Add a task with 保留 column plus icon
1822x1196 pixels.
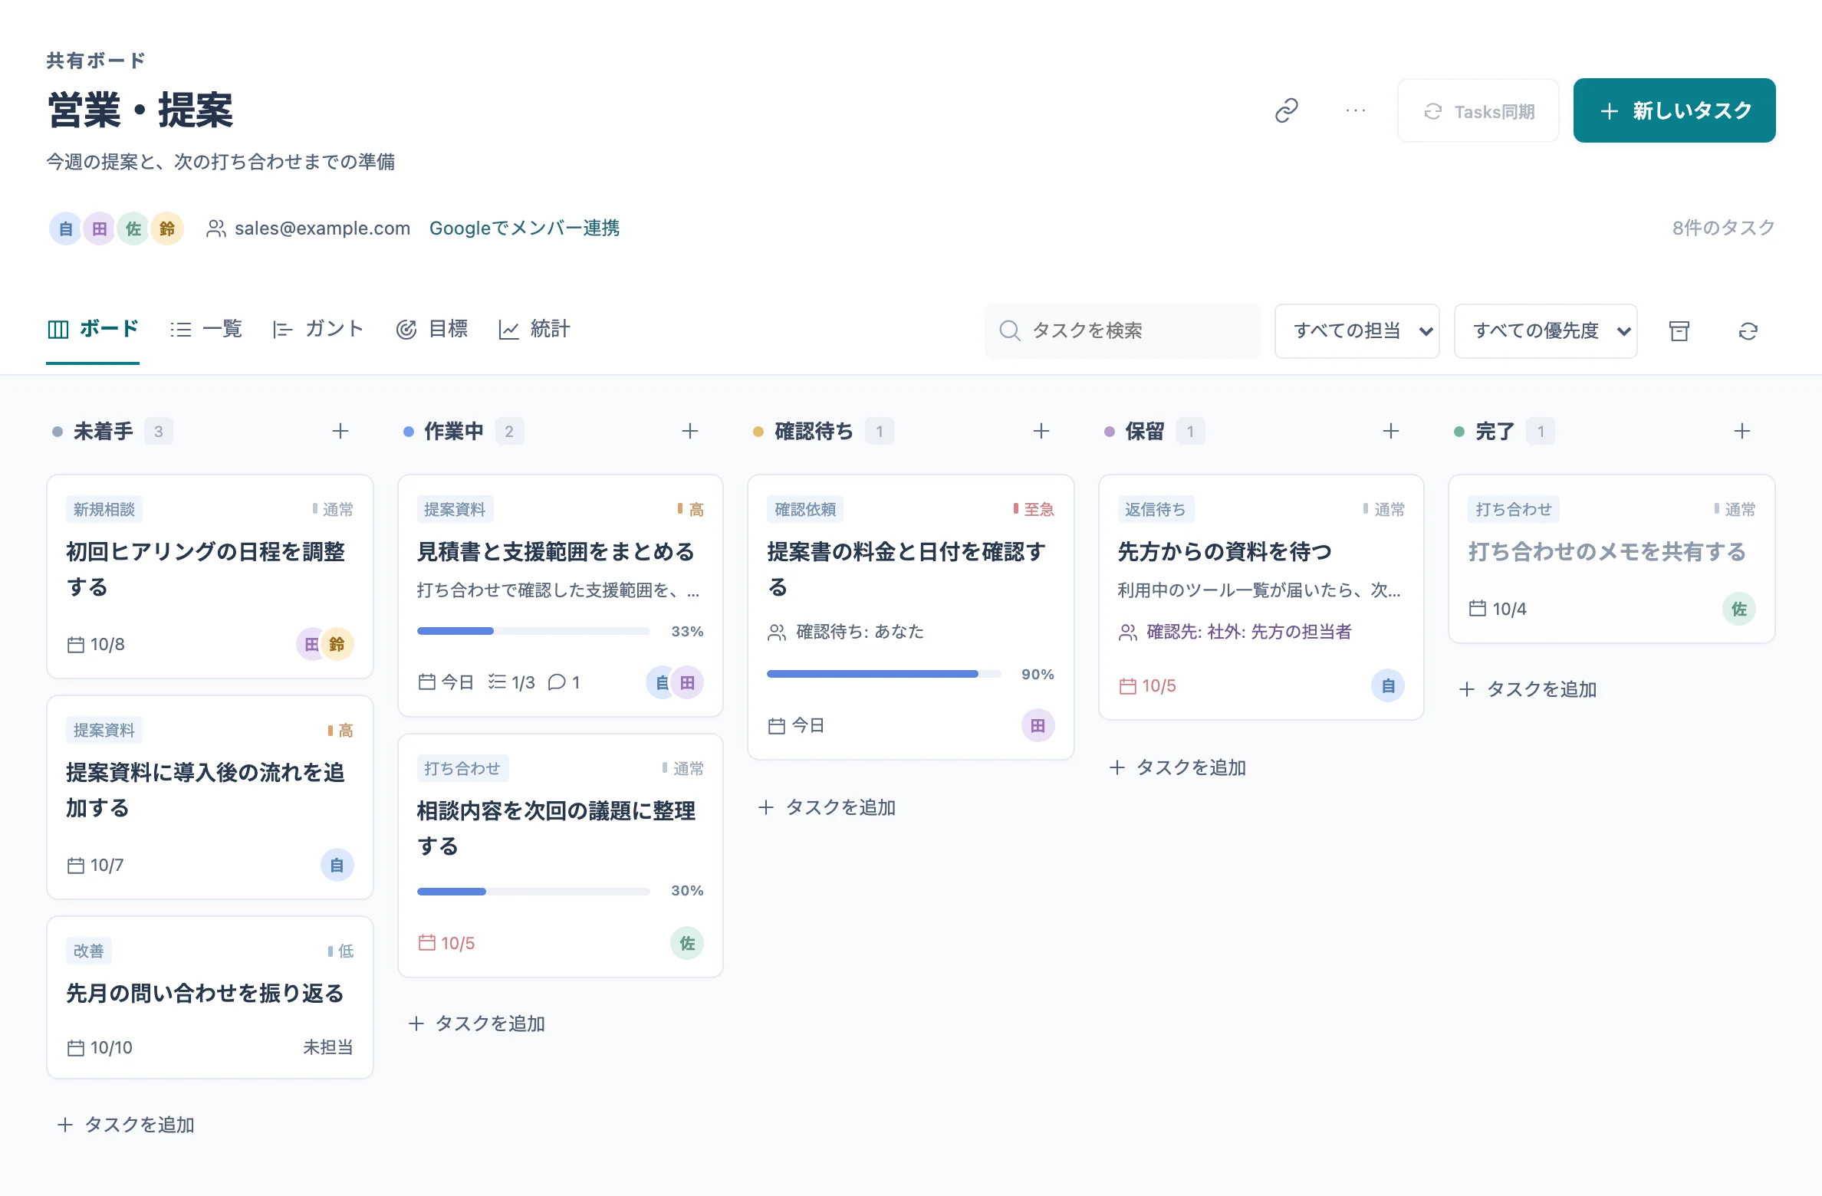pyautogui.click(x=1391, y=431)
